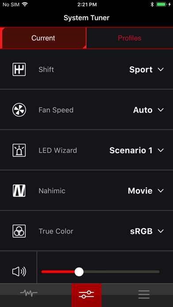
Task: Expand the Shift Sport dropdown chevron
Action: 161,70
